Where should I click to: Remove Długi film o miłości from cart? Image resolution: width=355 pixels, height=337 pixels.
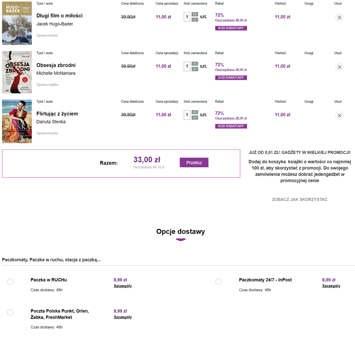coord(339,17)
